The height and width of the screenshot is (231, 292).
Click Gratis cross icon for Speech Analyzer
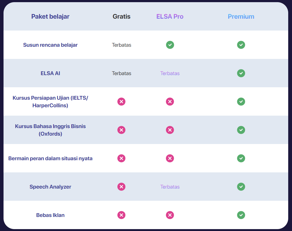(121, 187)
